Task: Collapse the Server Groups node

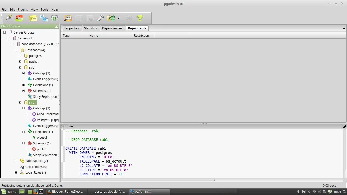Action: point(4,32)
